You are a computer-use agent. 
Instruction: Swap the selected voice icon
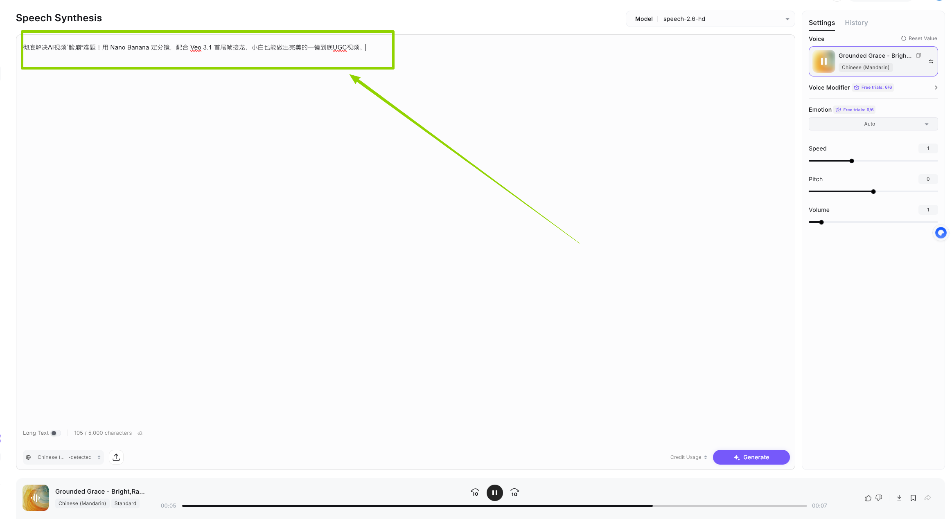pyautogui.click(x=931, y=61)
